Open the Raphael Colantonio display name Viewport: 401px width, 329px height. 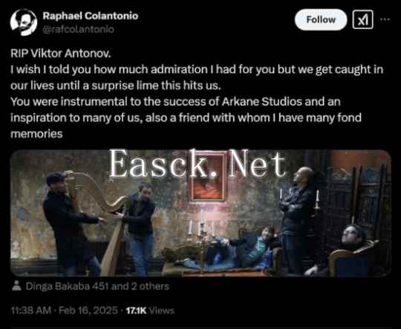pyautogui.click(x=91, y=16)
